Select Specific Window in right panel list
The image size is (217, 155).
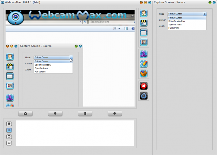[187, 21]
